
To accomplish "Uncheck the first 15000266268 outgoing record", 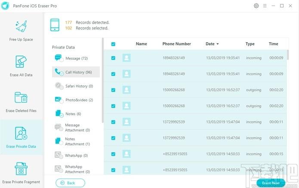I will (x=113, y=90).
